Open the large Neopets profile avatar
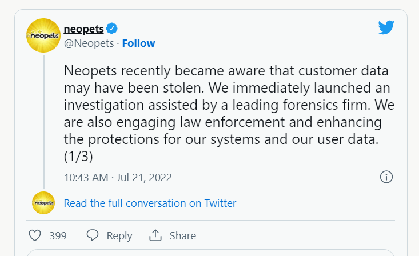This screenshot has width=419, height=256. 43,35
